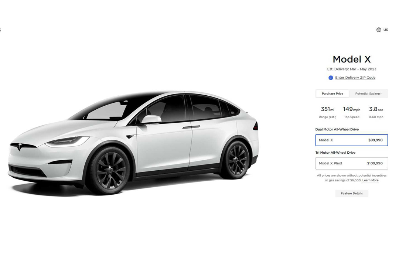399x266 pixels.
Task: Click the Tesla logo badge on car's nose
Action: click(x=20, y=147)
